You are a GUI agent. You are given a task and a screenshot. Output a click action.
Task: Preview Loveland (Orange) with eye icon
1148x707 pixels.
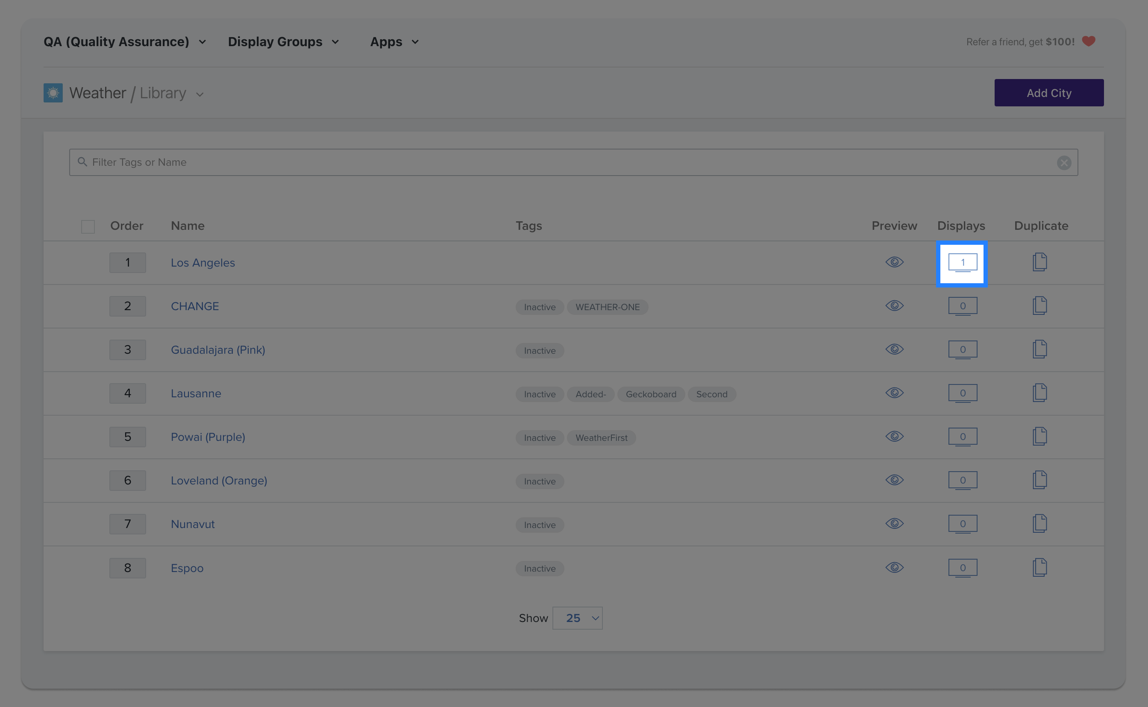pos(894,480)
